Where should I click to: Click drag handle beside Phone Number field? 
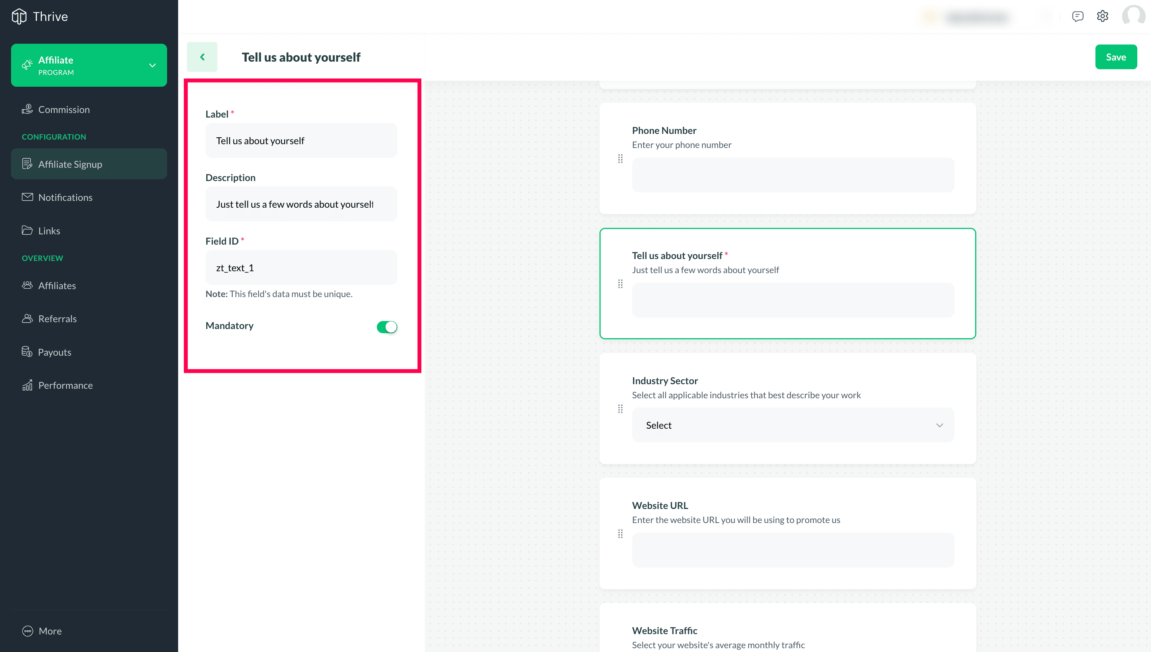[620, 159]
